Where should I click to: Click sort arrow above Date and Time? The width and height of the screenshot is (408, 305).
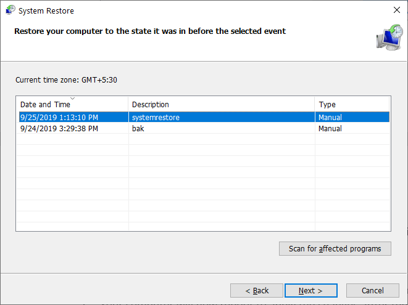click(72, 99)
